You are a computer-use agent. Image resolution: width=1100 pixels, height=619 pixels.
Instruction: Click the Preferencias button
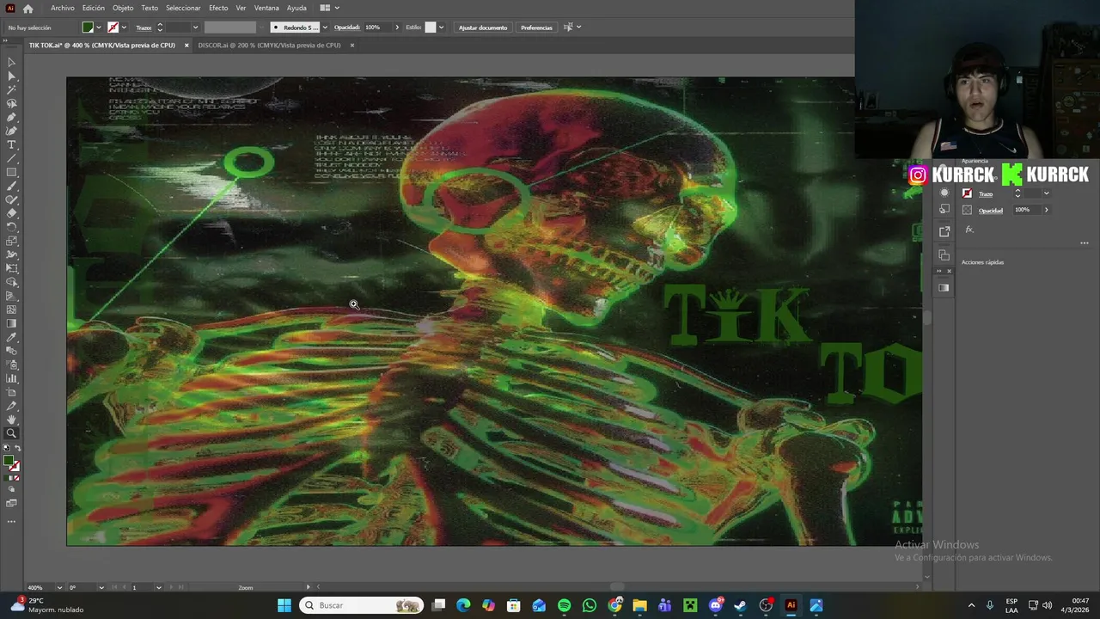[x=536, y=28]
